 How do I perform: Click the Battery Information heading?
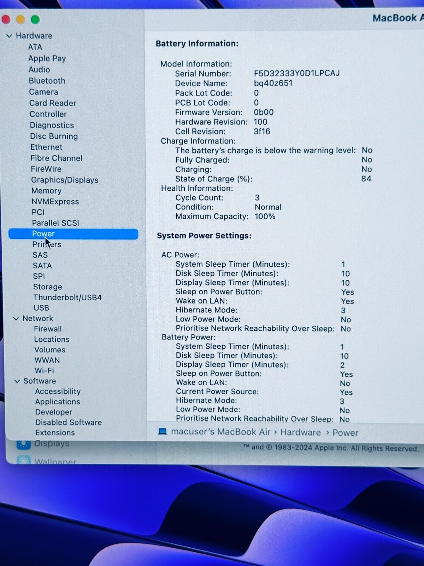pyautogui.click(x=197, y=44)
